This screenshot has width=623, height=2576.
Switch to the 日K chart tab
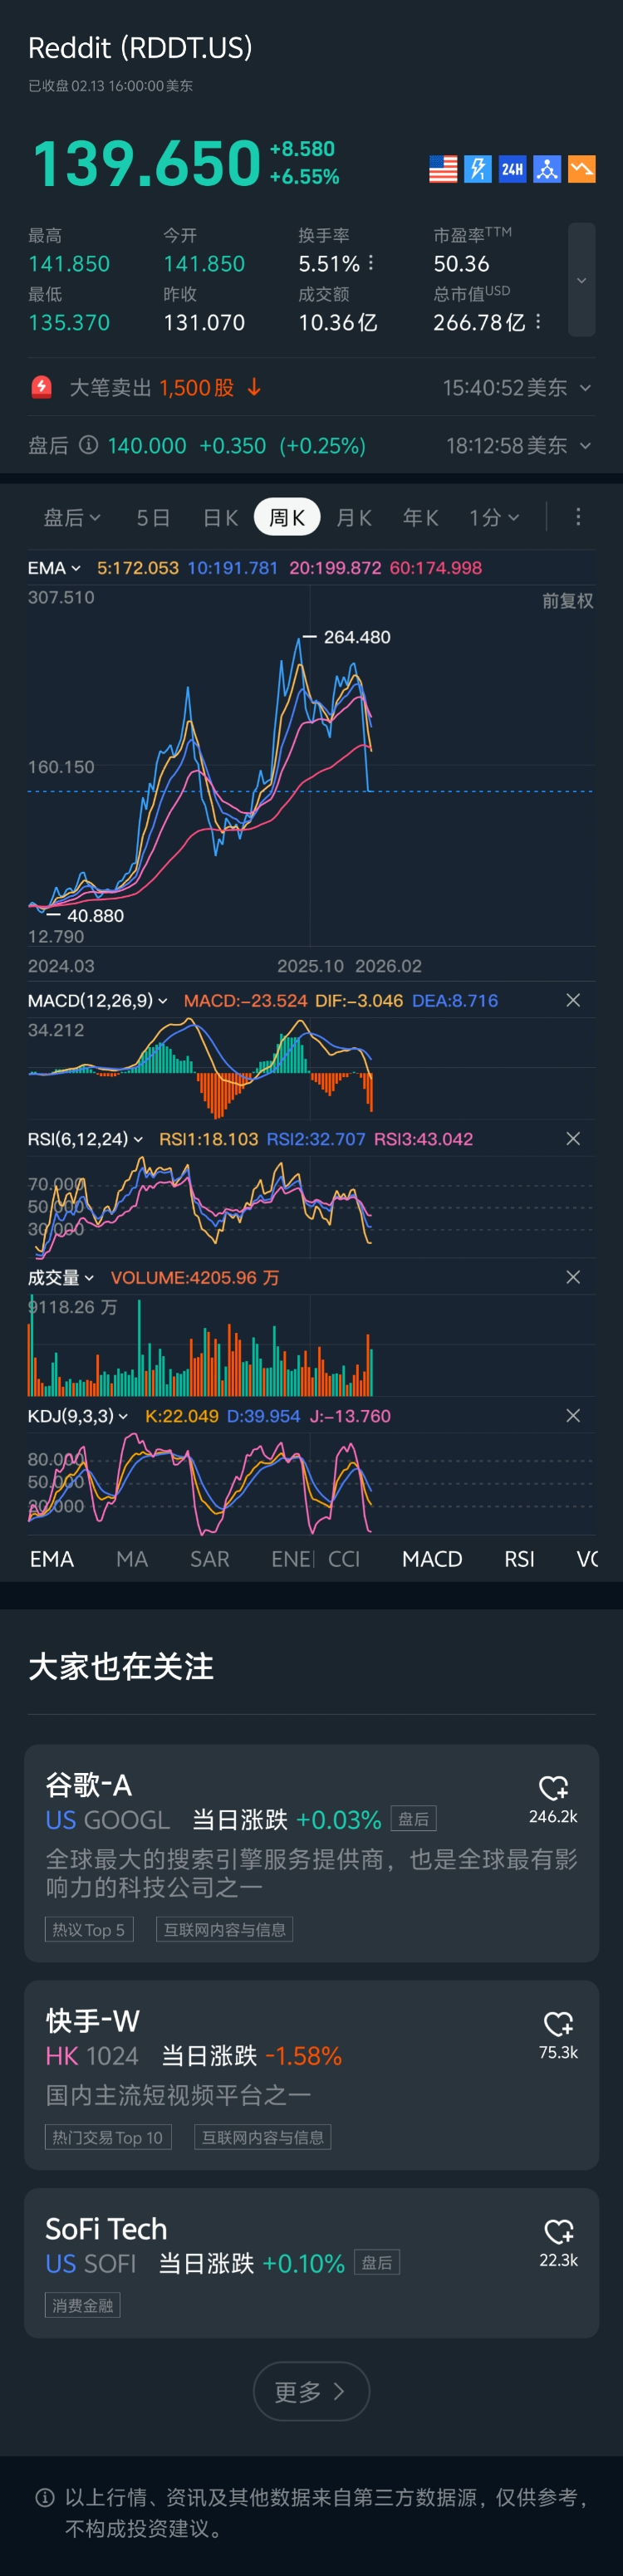click(x=220, y=517)
